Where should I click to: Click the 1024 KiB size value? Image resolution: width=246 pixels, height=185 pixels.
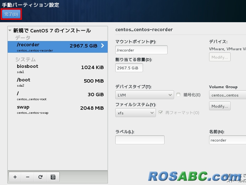coord(93,67)
